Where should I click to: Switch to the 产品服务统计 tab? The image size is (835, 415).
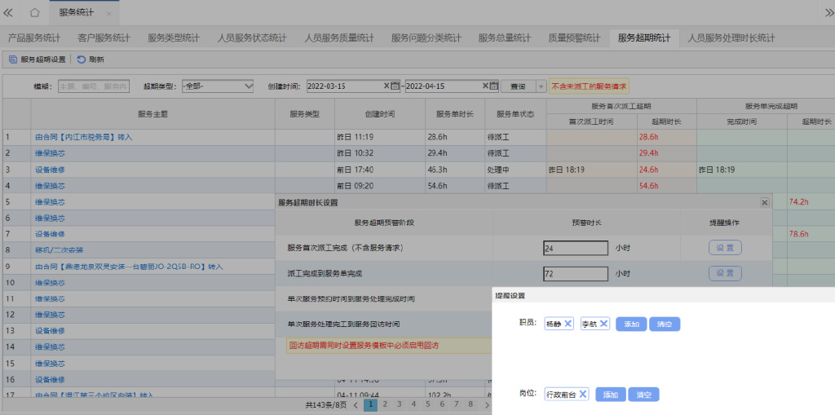(x=34, y=38)
